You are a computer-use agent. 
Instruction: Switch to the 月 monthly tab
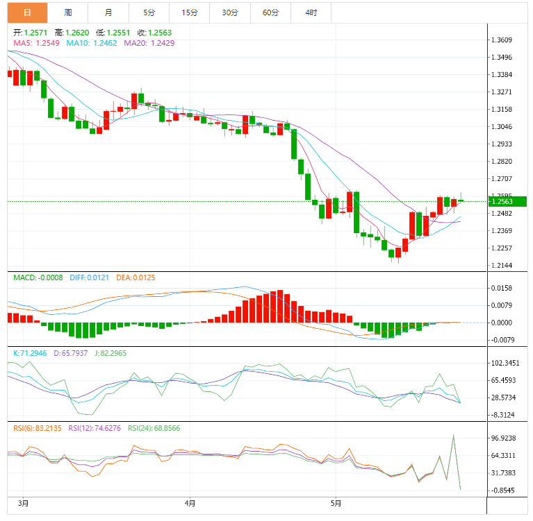point(108,13)
